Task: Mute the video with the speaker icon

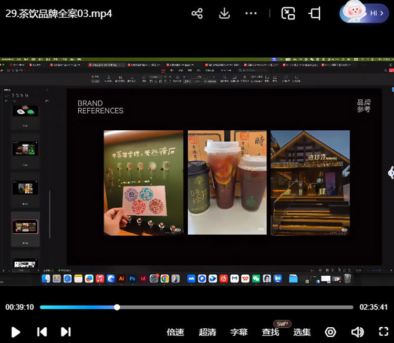Action: pyautogui.click(x=357, y=332)
